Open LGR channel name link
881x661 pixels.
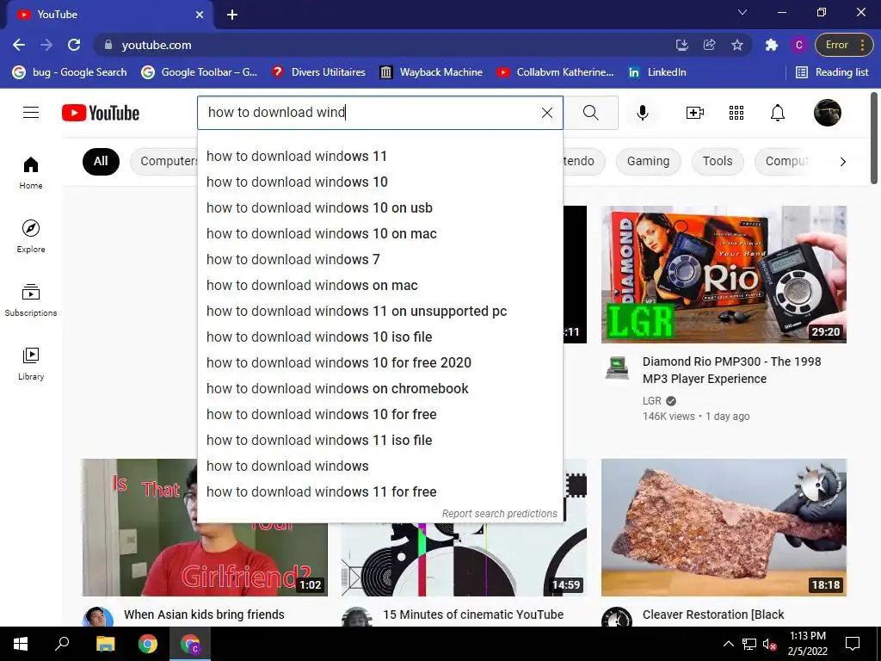tap(652, 401)
